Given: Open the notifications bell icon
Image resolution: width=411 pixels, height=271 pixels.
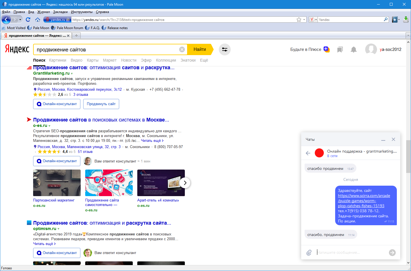Looking at the screenshot, I should click(354, 50).
